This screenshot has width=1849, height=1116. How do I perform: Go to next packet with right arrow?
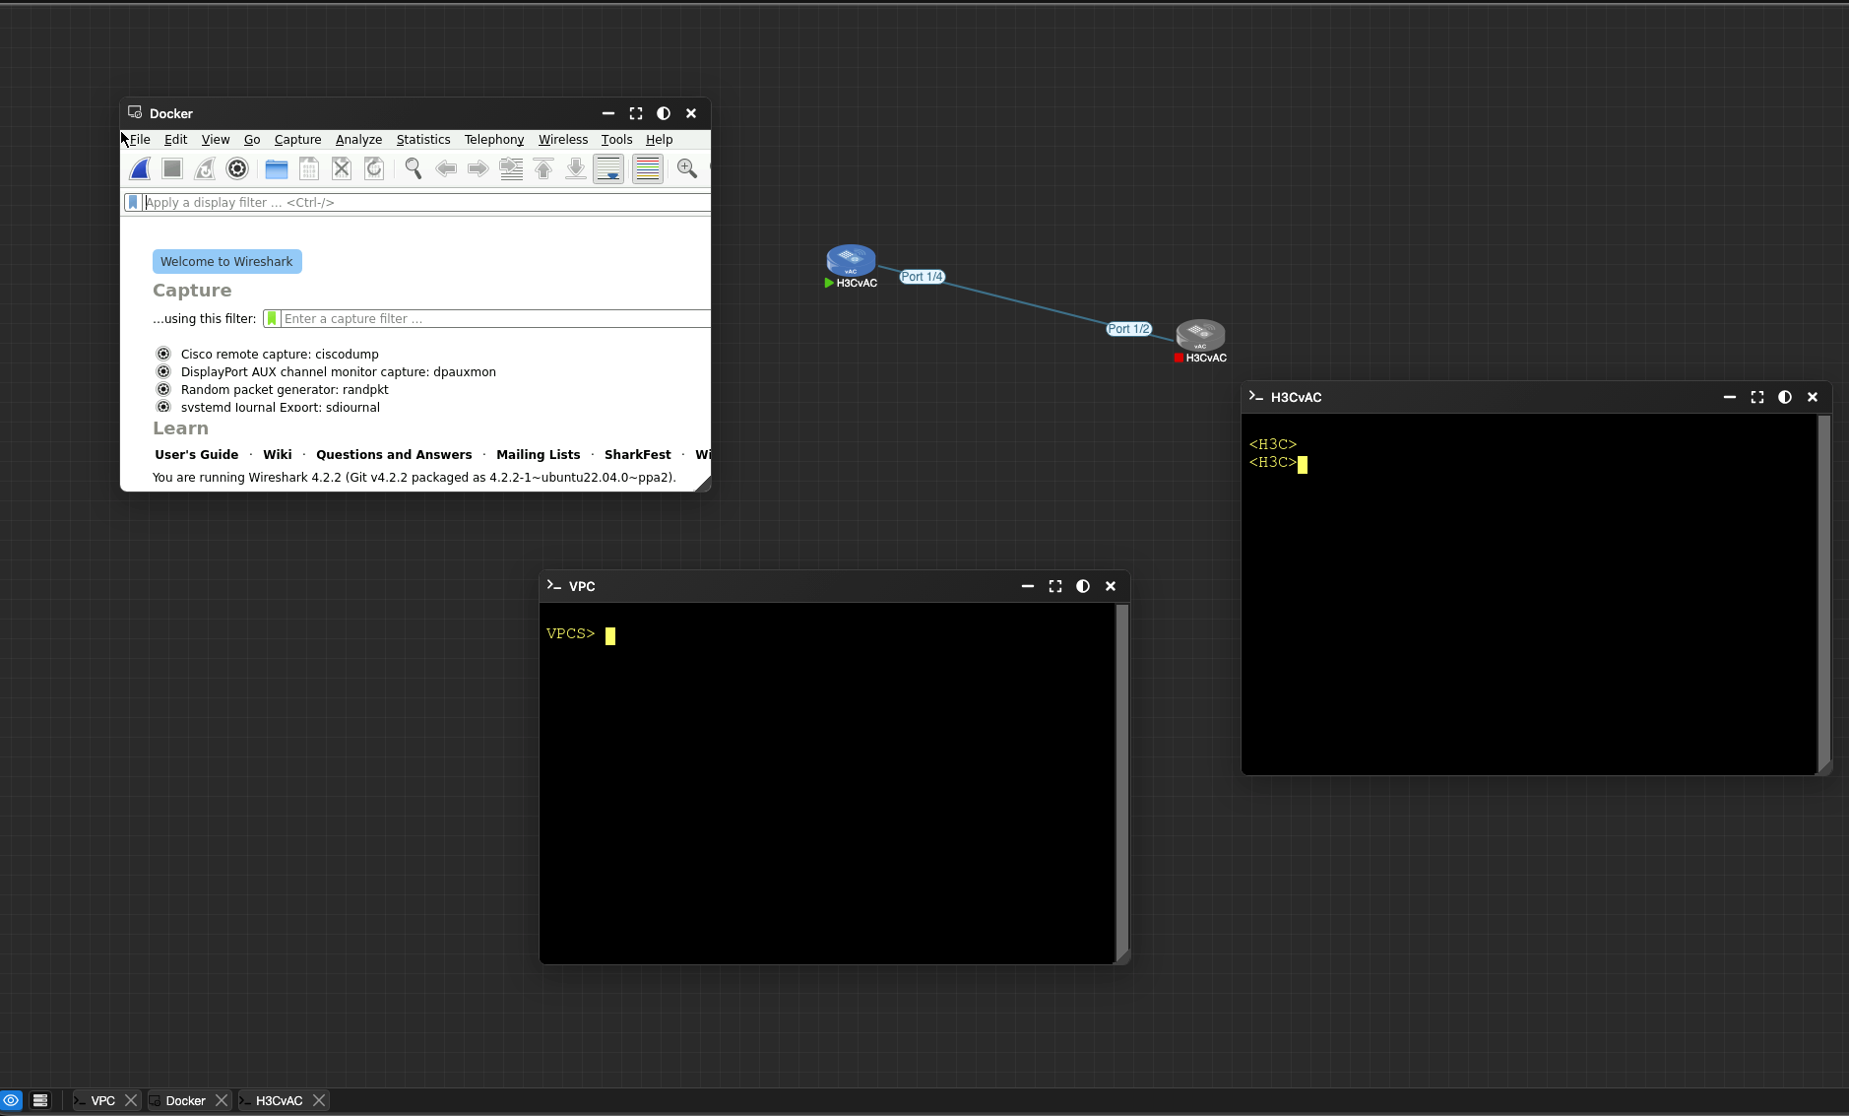[x=478, y=168]
